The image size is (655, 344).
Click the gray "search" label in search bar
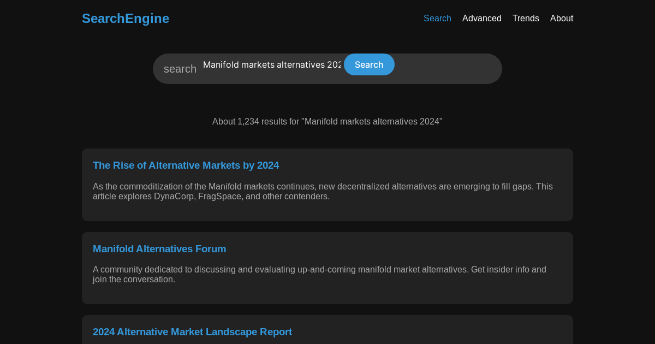180,69
